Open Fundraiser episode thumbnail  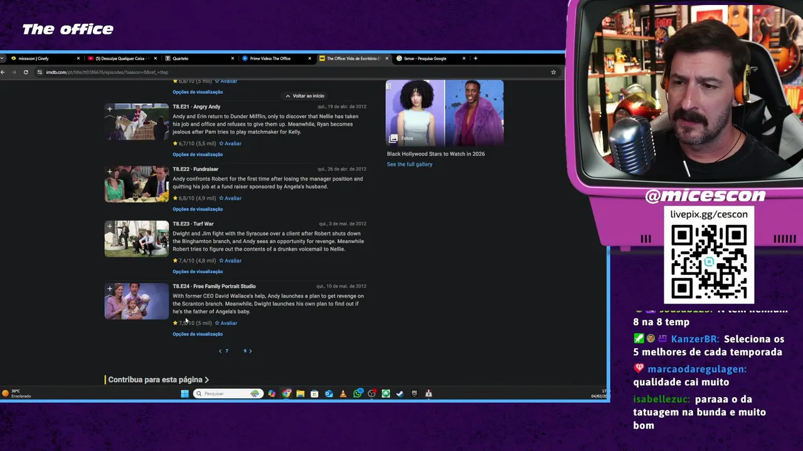point(137,184)
